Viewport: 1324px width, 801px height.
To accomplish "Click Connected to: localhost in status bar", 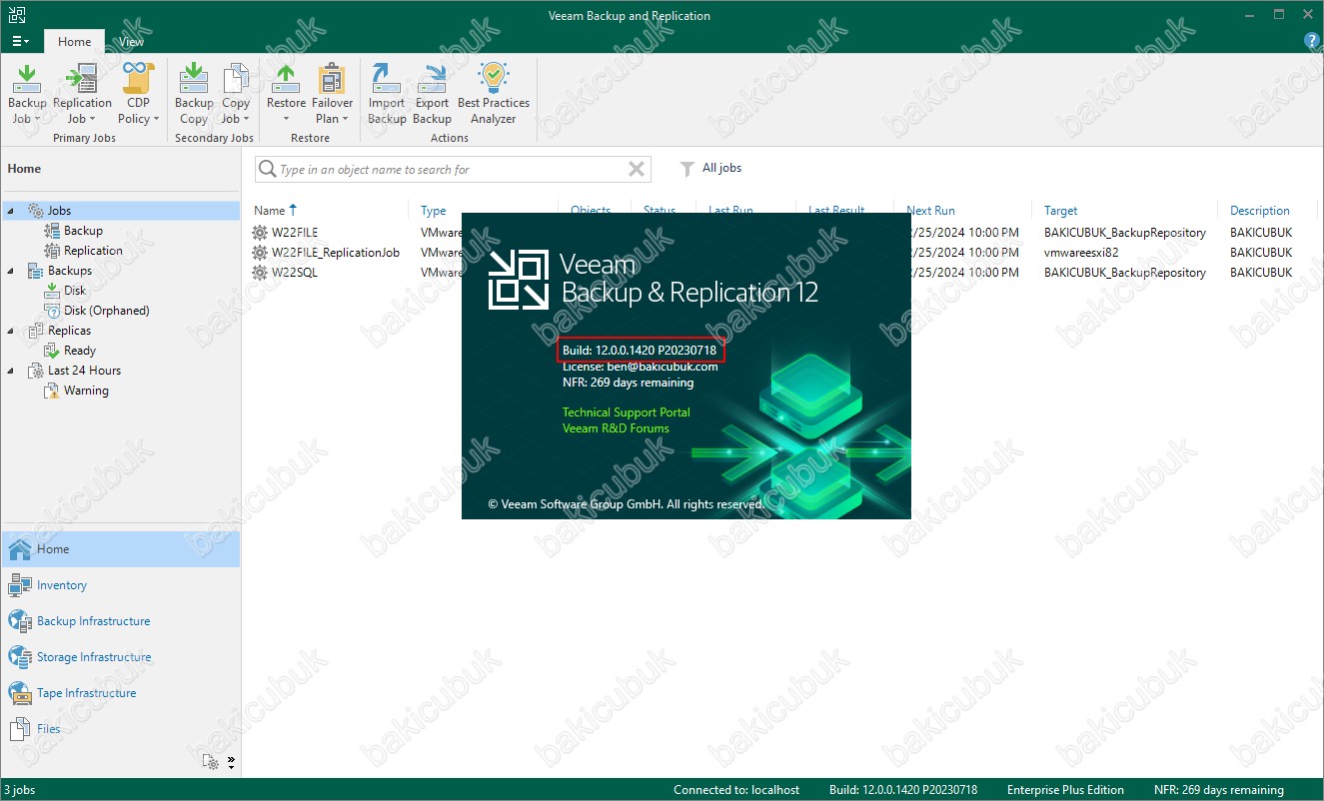I will [x=736, y=790].
